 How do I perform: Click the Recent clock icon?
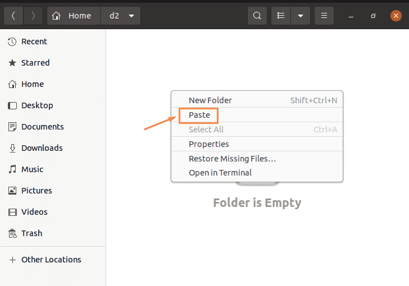pos(12,41)
